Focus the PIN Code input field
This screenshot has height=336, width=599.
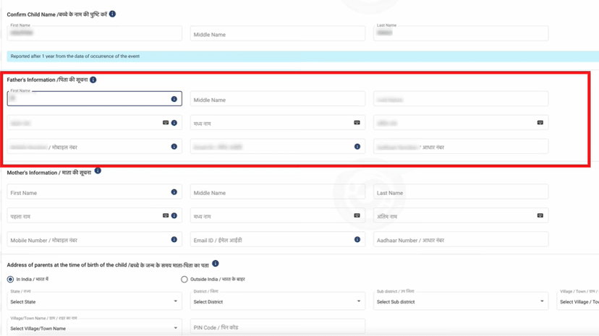click(x=277, y=328)
